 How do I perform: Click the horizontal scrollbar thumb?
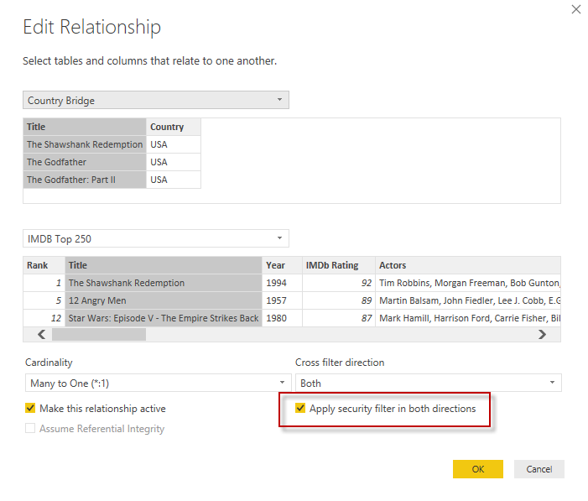pyautogui.click(x=99, y=334)
